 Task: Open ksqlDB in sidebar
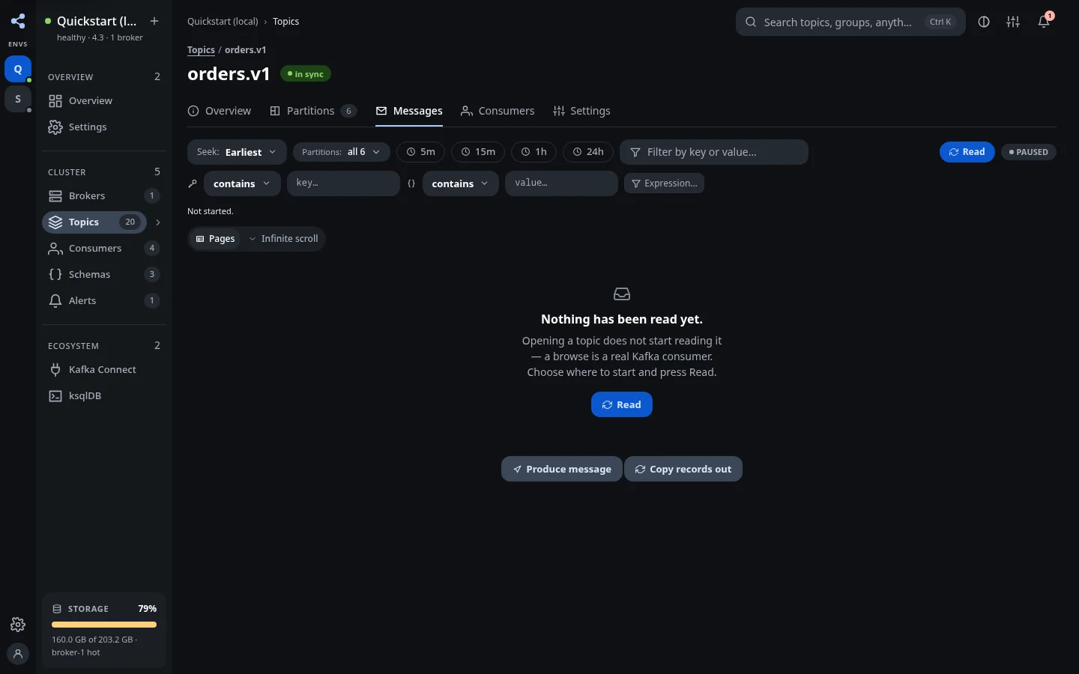point(104,395)
